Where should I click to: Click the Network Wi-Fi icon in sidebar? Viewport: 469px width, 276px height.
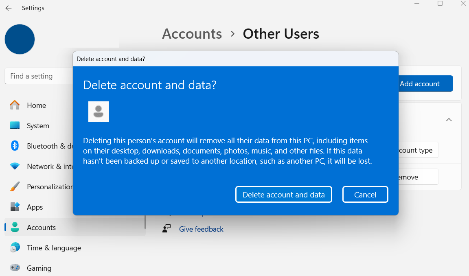point(15,166)
